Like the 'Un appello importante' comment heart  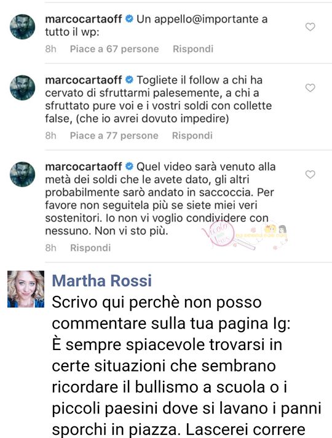click(310, 27)
